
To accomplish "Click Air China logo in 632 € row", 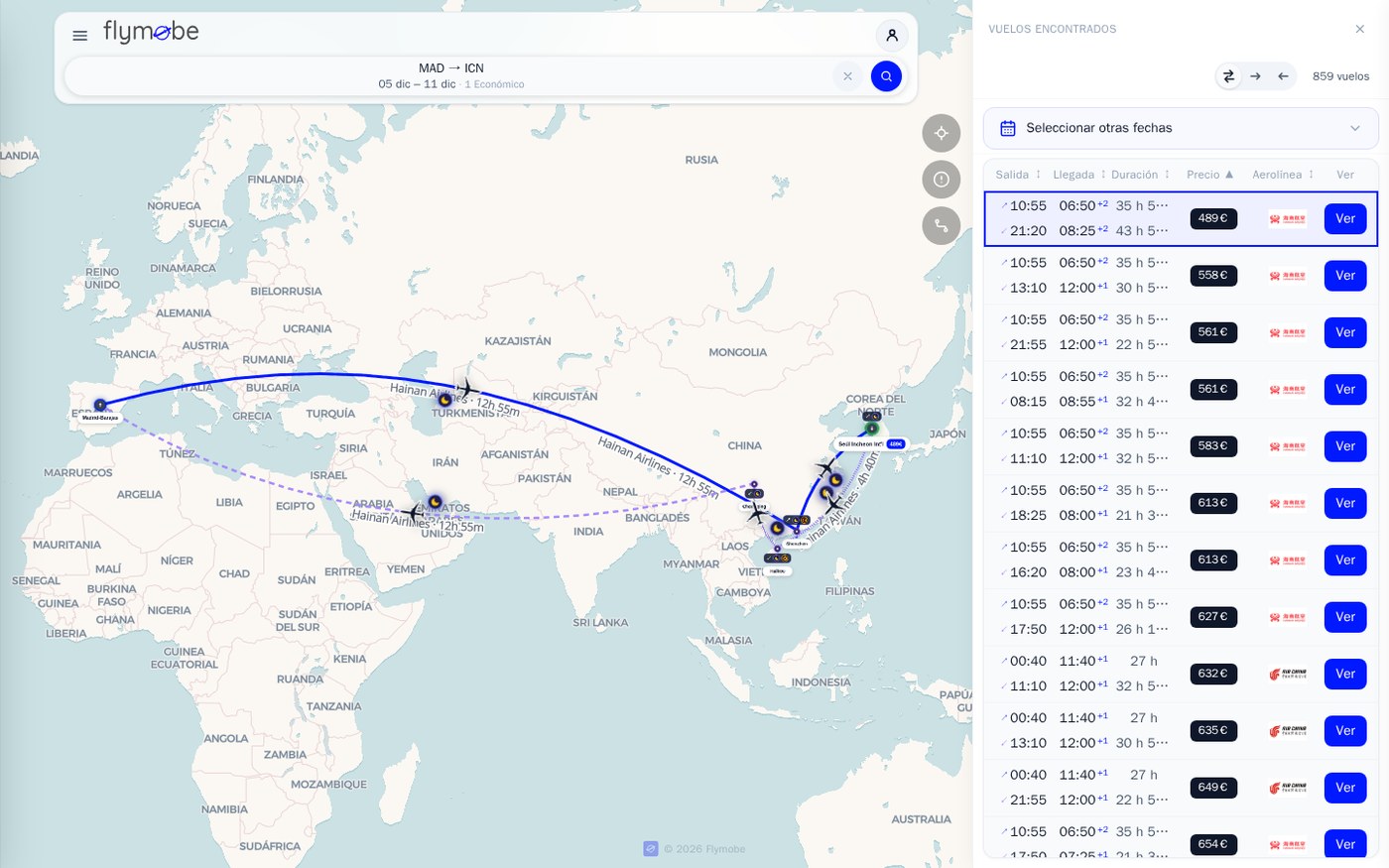I will click(x=1288, y=675).
